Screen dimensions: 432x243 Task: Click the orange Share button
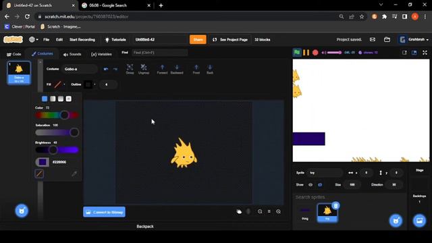tap(198, 40)
